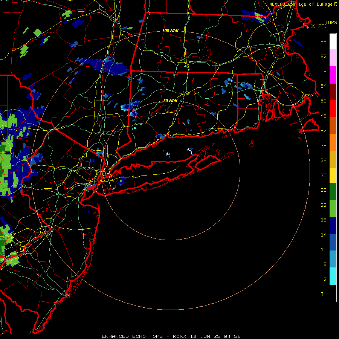Click the 30 value on the legend scale
Screen dimensions: 339x339
(324, 175)
